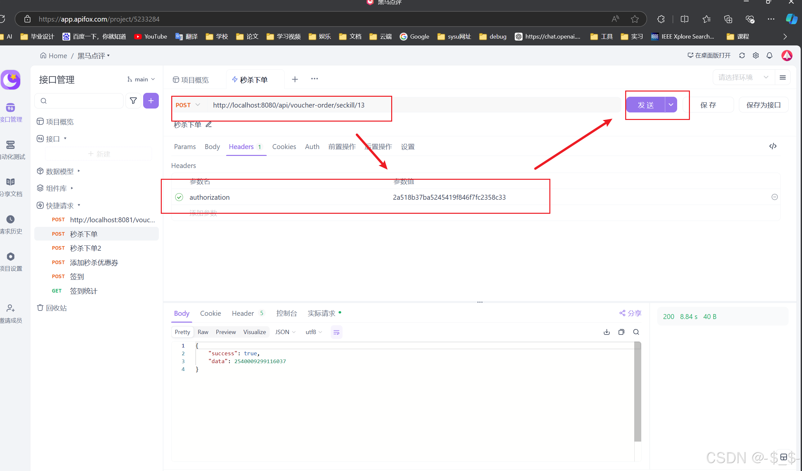Click the refresh icon in the top bar

pos(742,56)
